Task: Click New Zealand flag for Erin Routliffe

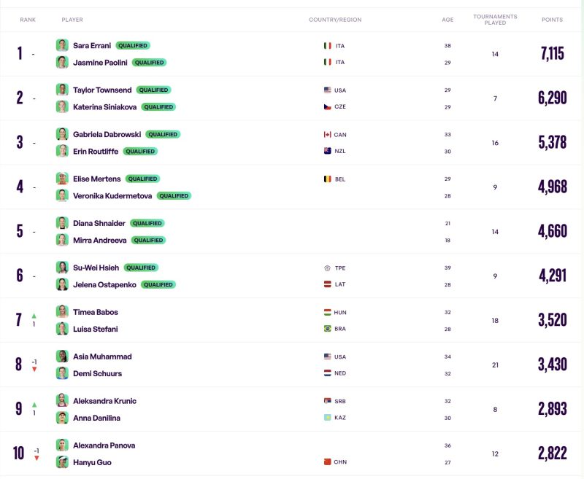Action: (327, 151)
